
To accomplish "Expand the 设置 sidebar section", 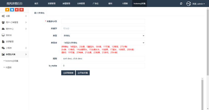I will [x=14, y=16].
